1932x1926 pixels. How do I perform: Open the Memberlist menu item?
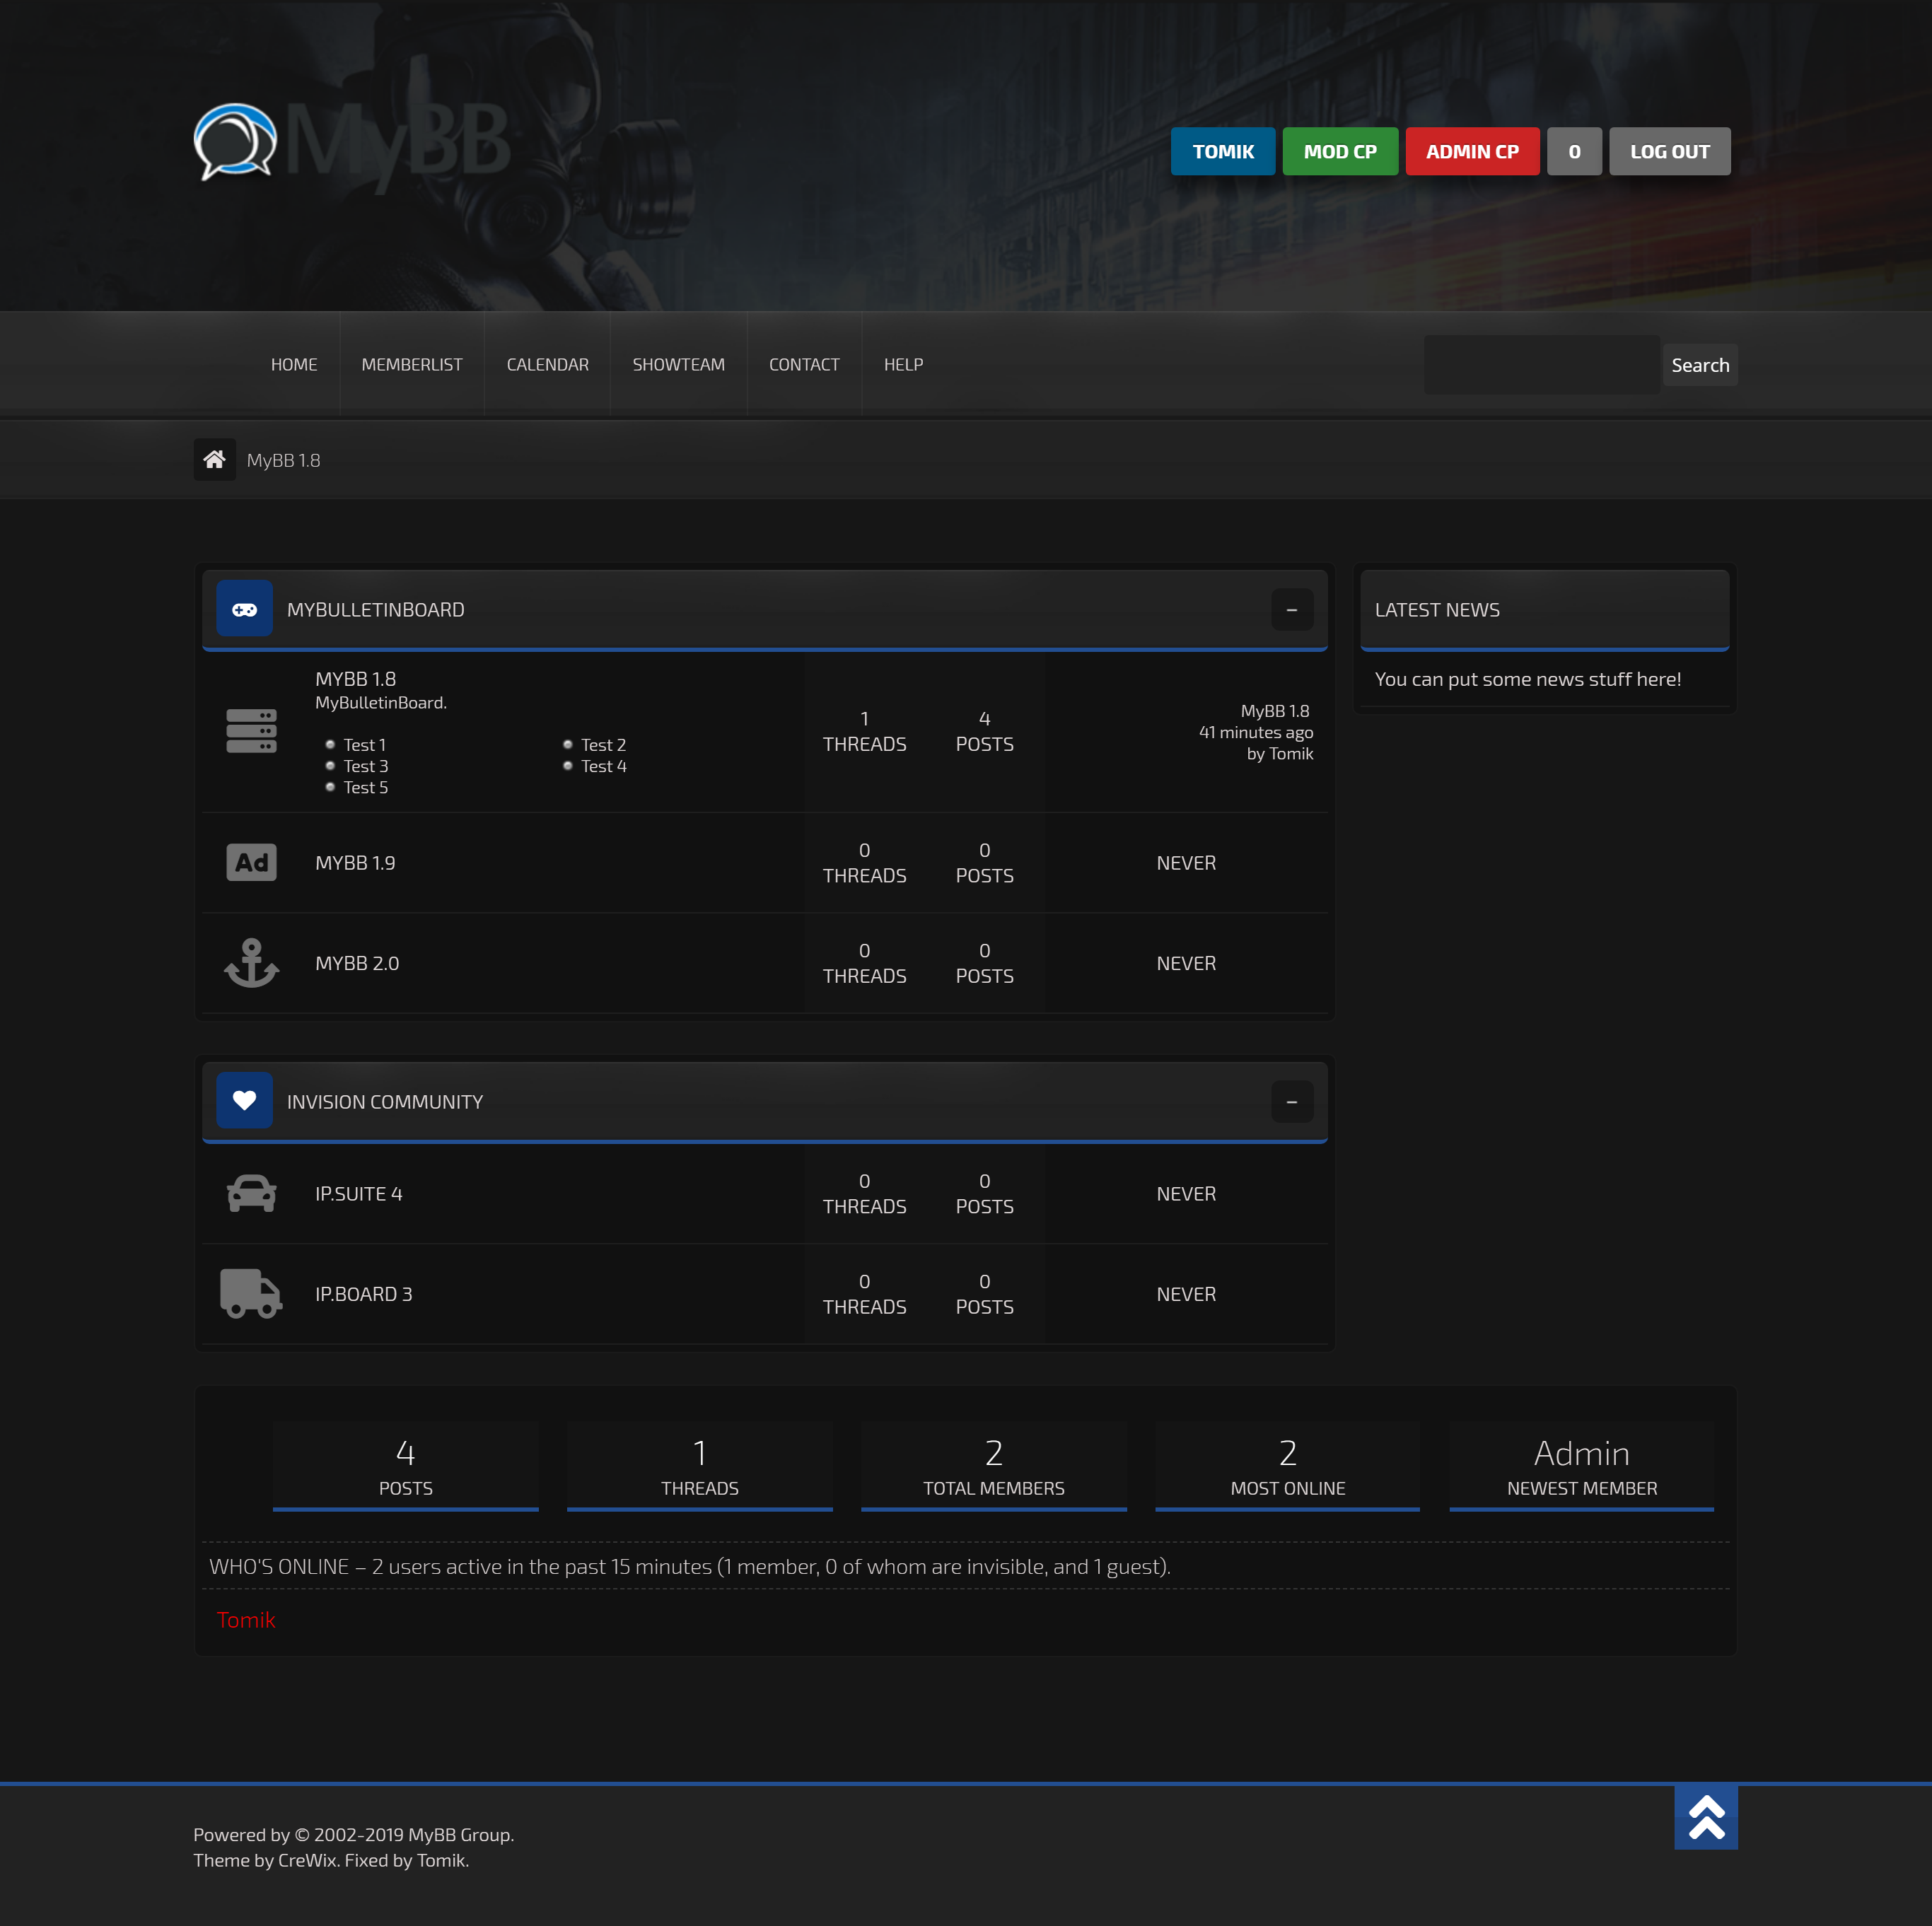click(x=412, y=365)
